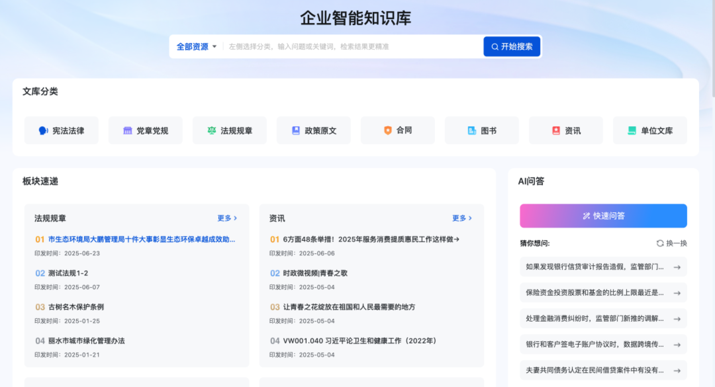
Task: Click the 换一换 refresh icon
Action: [x=660, y=243]
